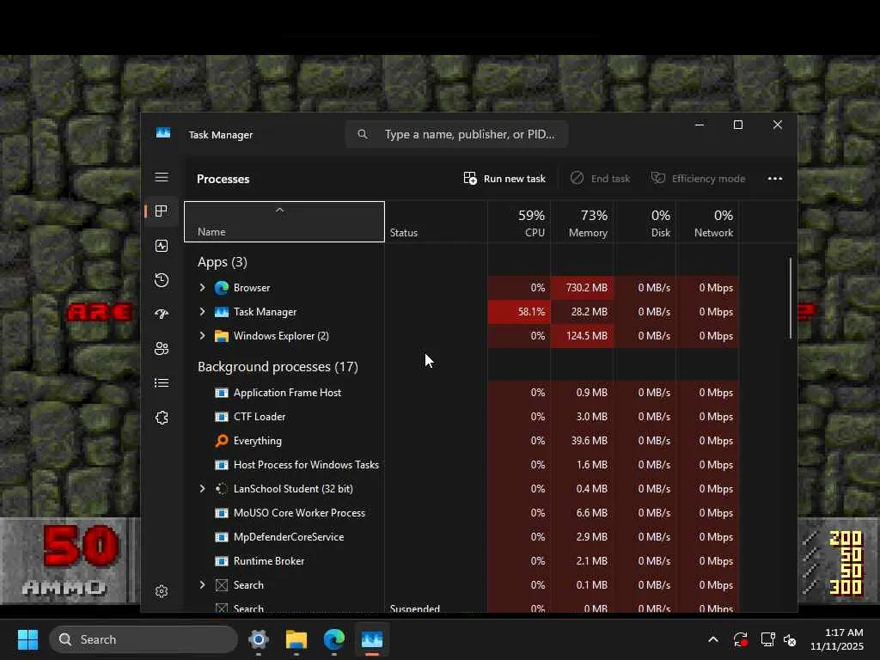Select the CTF Loader process
Image resolution: width=880 pixels, height=660 pixels.
tap(461, 417)
